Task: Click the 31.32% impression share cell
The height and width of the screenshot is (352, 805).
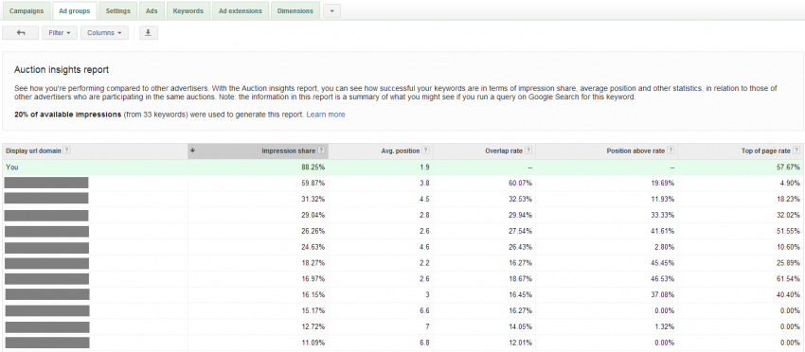Action: pyautogui.click(x=313, y=199)
